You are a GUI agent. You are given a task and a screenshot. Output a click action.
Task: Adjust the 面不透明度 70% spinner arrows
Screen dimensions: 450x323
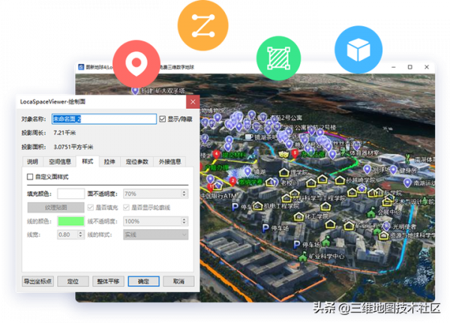click(x=184, y=194)
